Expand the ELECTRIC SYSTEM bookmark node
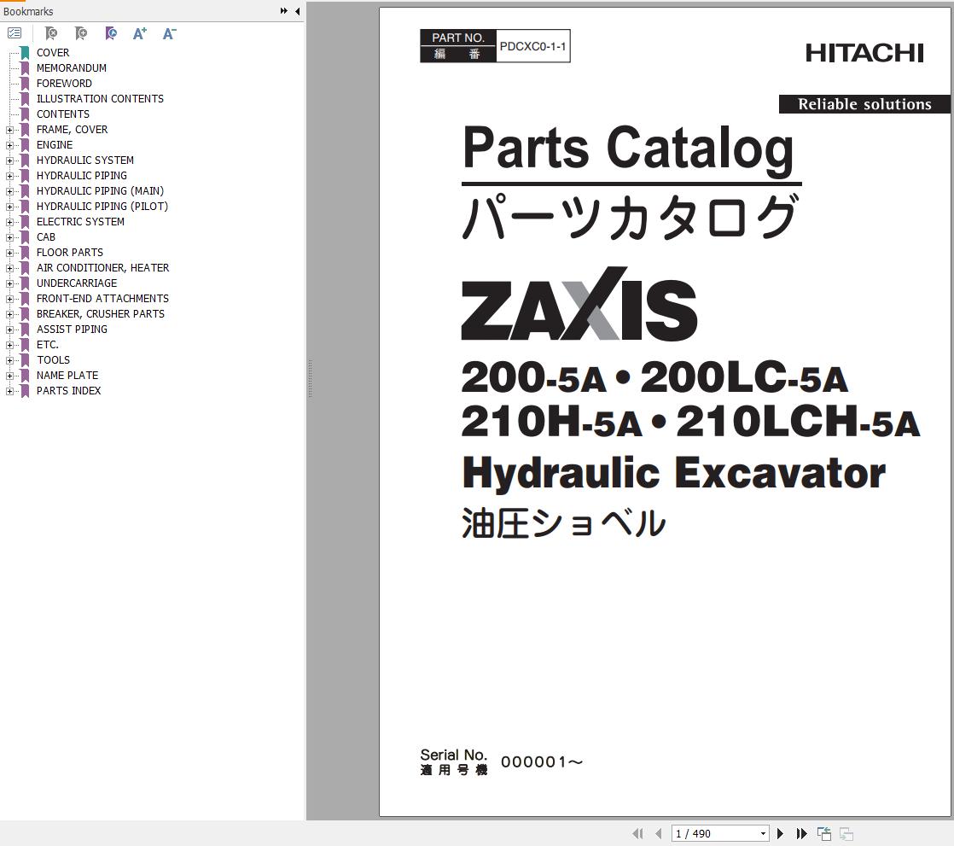 tap(9, 222)
